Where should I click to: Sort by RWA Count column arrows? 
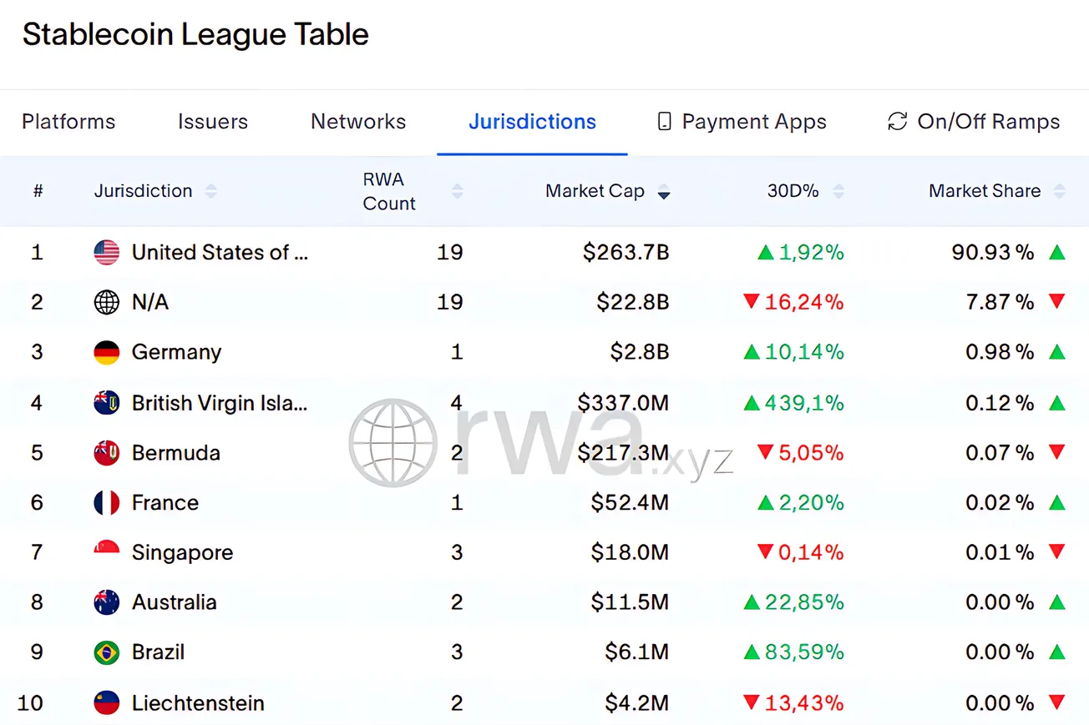coord(457,191)
